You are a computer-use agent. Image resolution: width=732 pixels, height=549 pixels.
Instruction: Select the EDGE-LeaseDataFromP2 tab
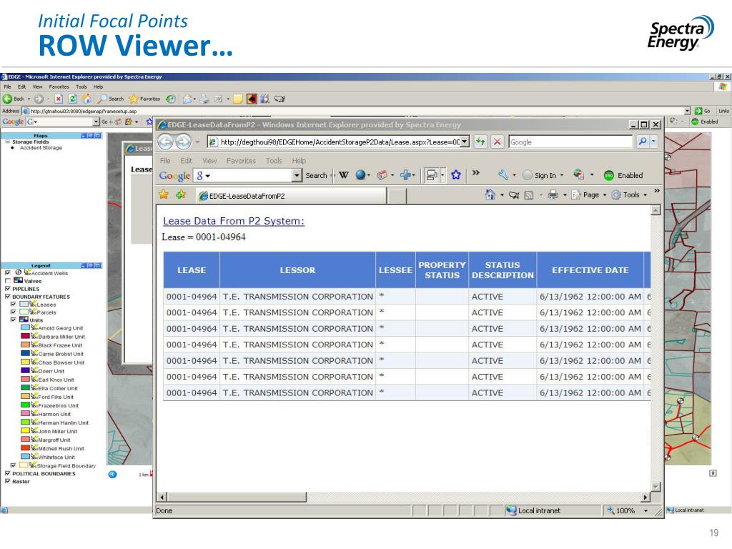point(290,196)
